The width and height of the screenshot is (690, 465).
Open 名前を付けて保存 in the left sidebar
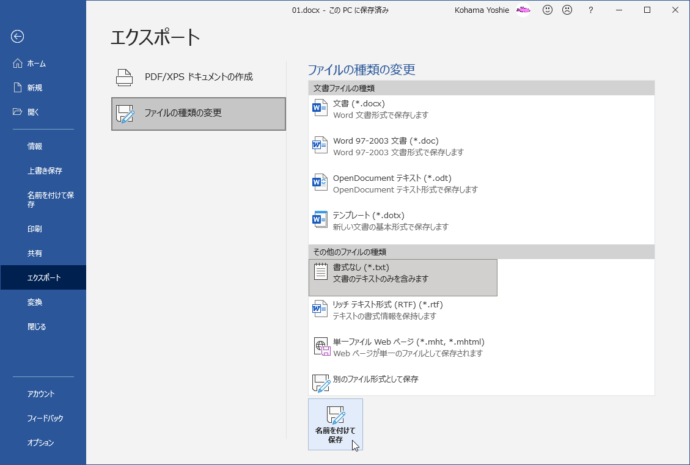click(43, 200)
